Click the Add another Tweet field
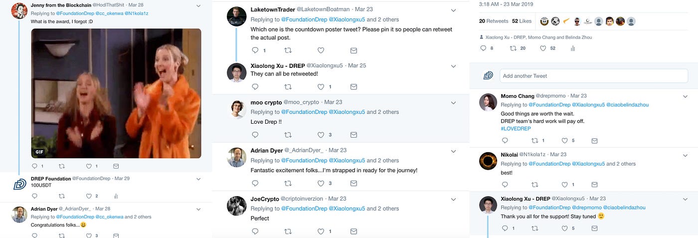The height and width of the screenshot is (238, 698). 593,76
